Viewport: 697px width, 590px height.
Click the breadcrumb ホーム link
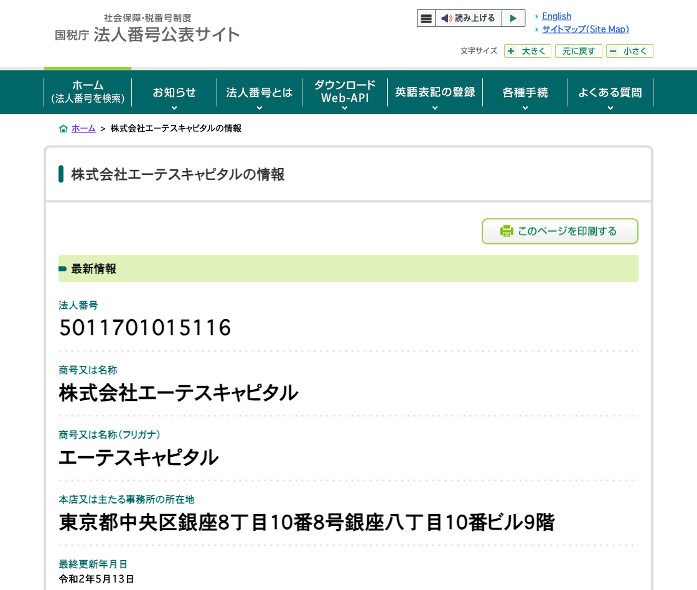pyautogui.click(x=83, y=128)
